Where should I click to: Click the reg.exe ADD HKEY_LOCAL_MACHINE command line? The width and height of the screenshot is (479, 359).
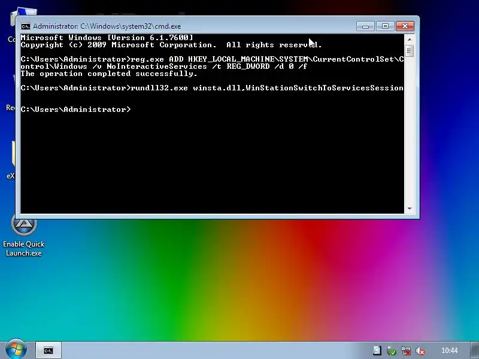[212, 63]
